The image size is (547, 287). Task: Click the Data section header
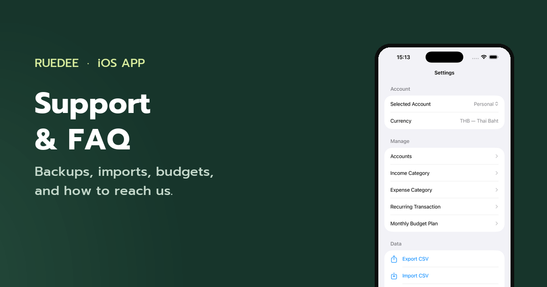click(396, 244)
